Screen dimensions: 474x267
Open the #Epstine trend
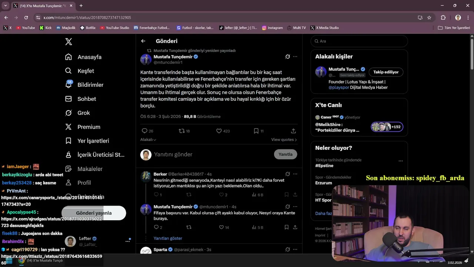pyautogui.click(x=324, y=166)
